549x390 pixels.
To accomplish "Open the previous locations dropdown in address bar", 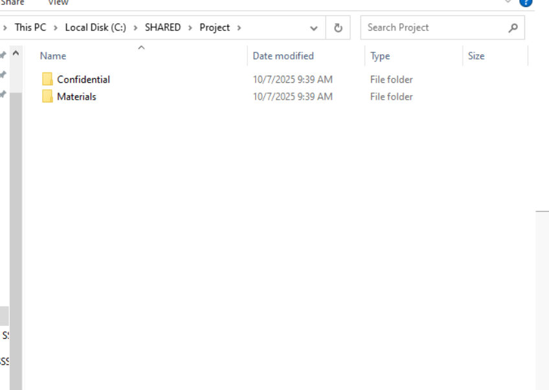I will [x=314, y=28].
